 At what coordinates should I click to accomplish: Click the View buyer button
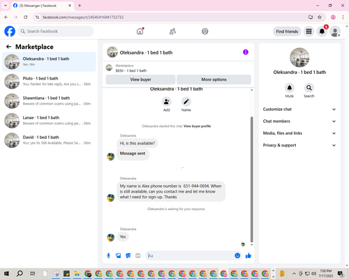(x=140, y=80)
